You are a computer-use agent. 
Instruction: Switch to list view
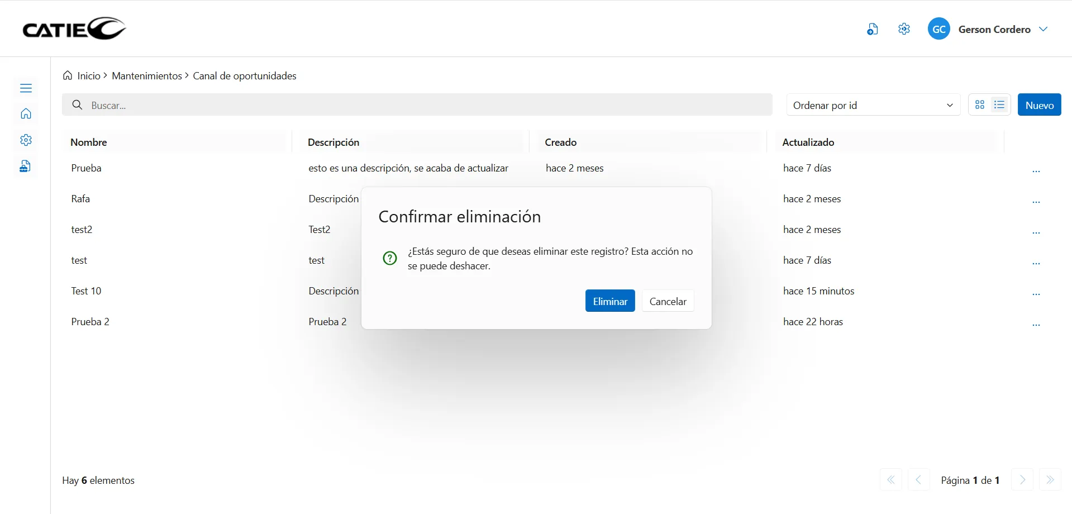(999, 105)
